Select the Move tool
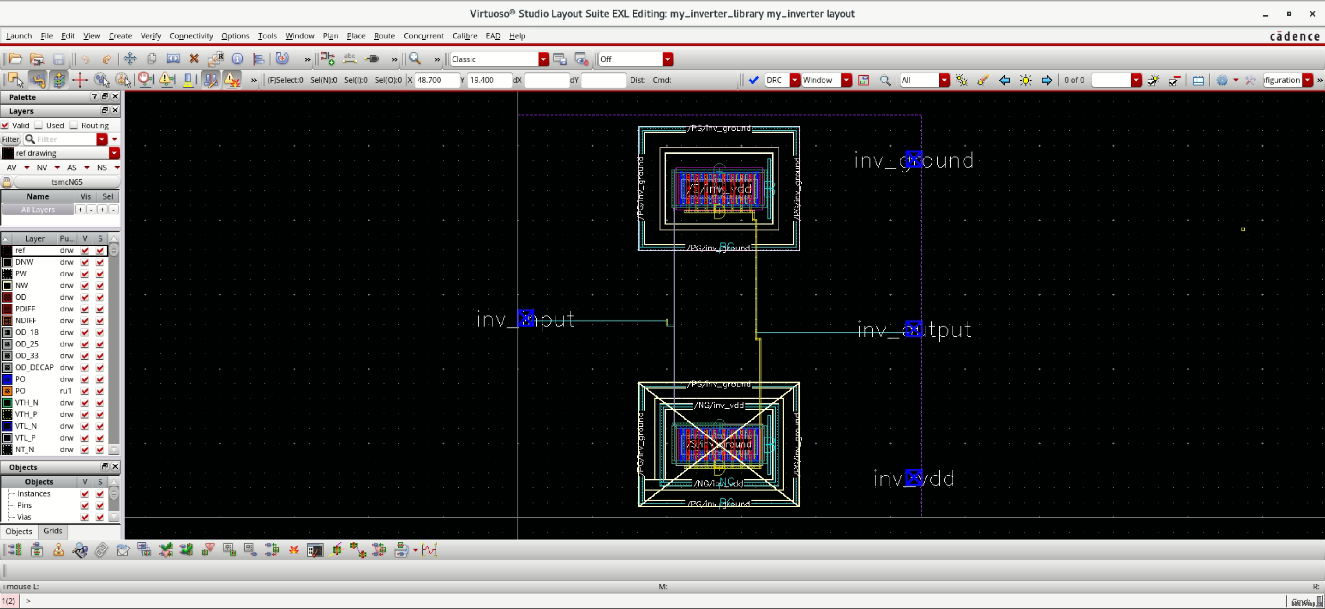Image resolution: width=1325 pixels, height=609 pixels. [x=130, y=59]
